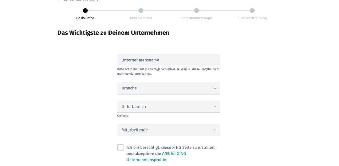This screenshot has height=166, width=339.
Task: Click the back arrow at the top left
Action: tap(59, 0)
